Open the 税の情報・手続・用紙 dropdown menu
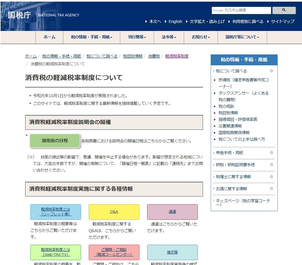The width and height of the screenshot is (302, 265). [x=92, y=37]
